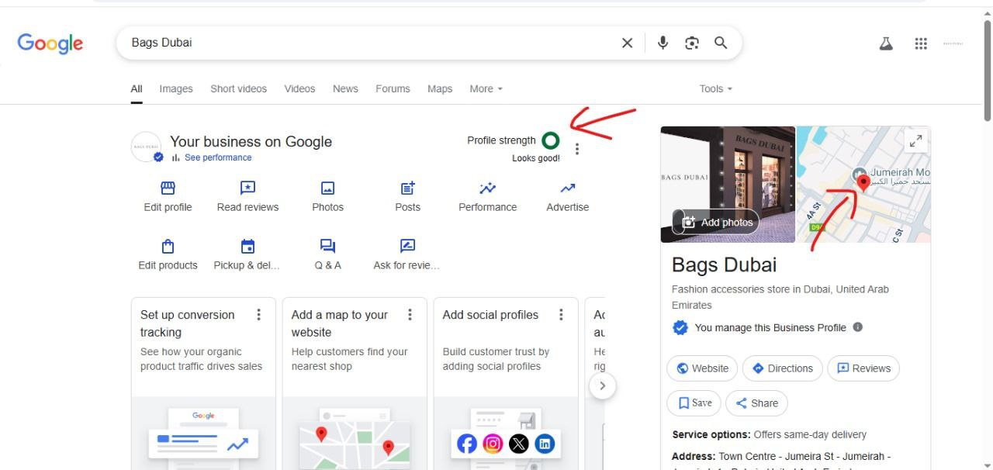Open the Q & A chat icon
993x470 pixels.
(327, 247)
